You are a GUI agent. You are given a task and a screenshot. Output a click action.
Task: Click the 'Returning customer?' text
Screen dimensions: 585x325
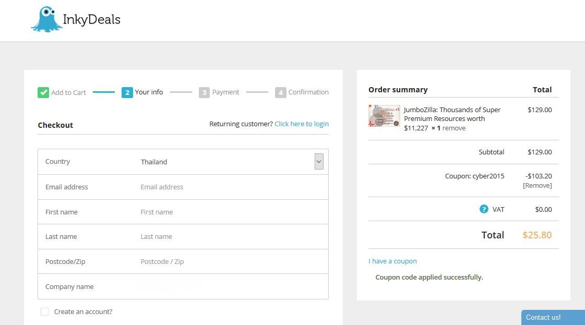[x=241, y=124]
